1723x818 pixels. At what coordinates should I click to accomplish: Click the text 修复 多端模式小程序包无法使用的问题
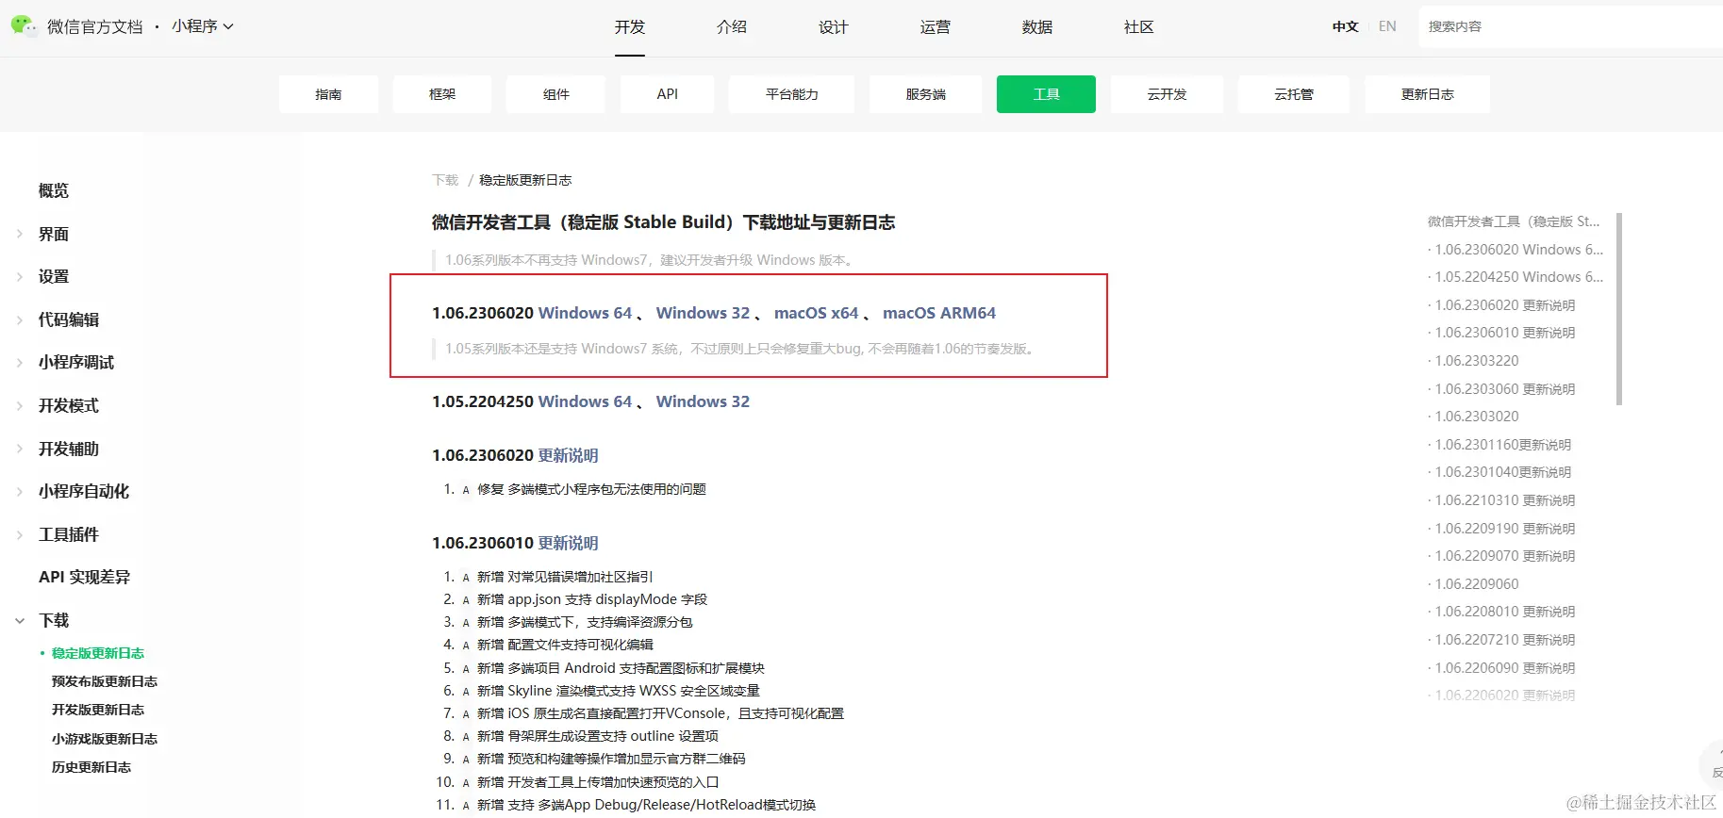591,489
